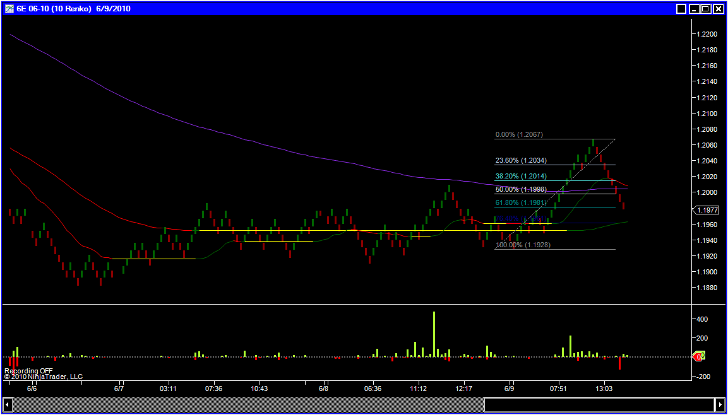Select the 0.00% (1.2067) Fibonacci label

click(519, 135)
